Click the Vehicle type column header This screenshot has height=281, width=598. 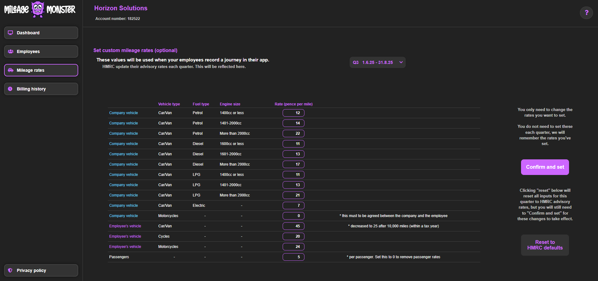[169, 104]
